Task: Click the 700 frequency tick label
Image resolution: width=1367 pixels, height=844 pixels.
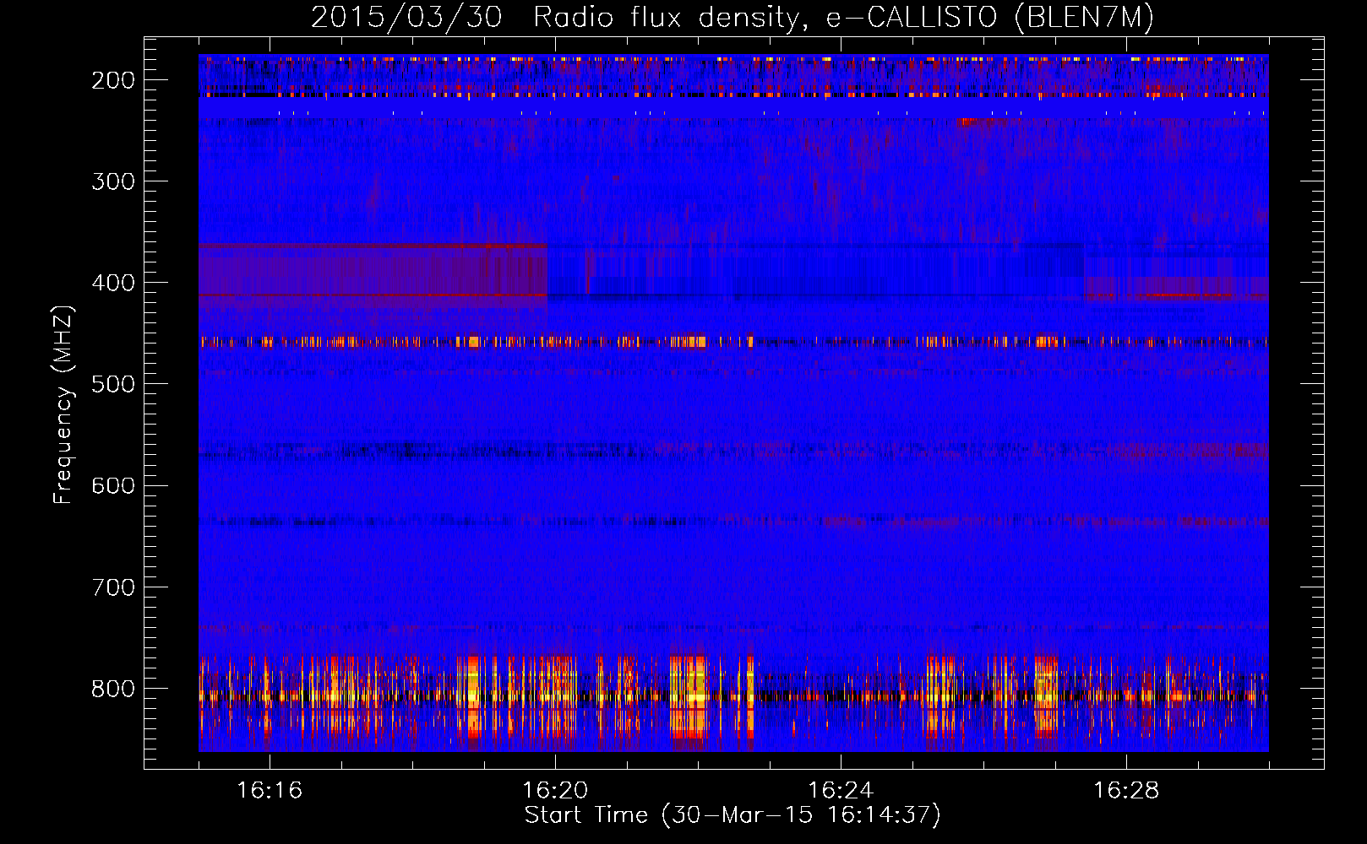Action: tap(113, 587)
